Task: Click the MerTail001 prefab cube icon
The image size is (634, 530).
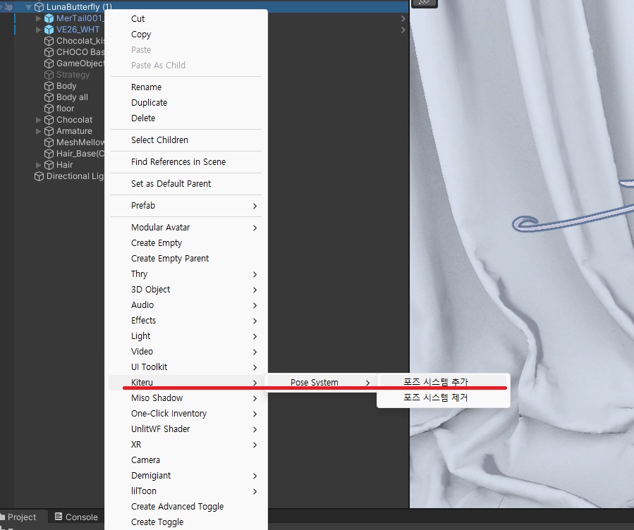Action: (x=49, y=18)
